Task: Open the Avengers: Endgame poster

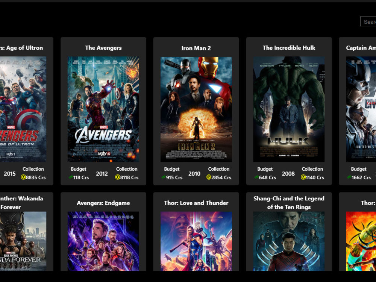Action: click(x=103, y=241)
